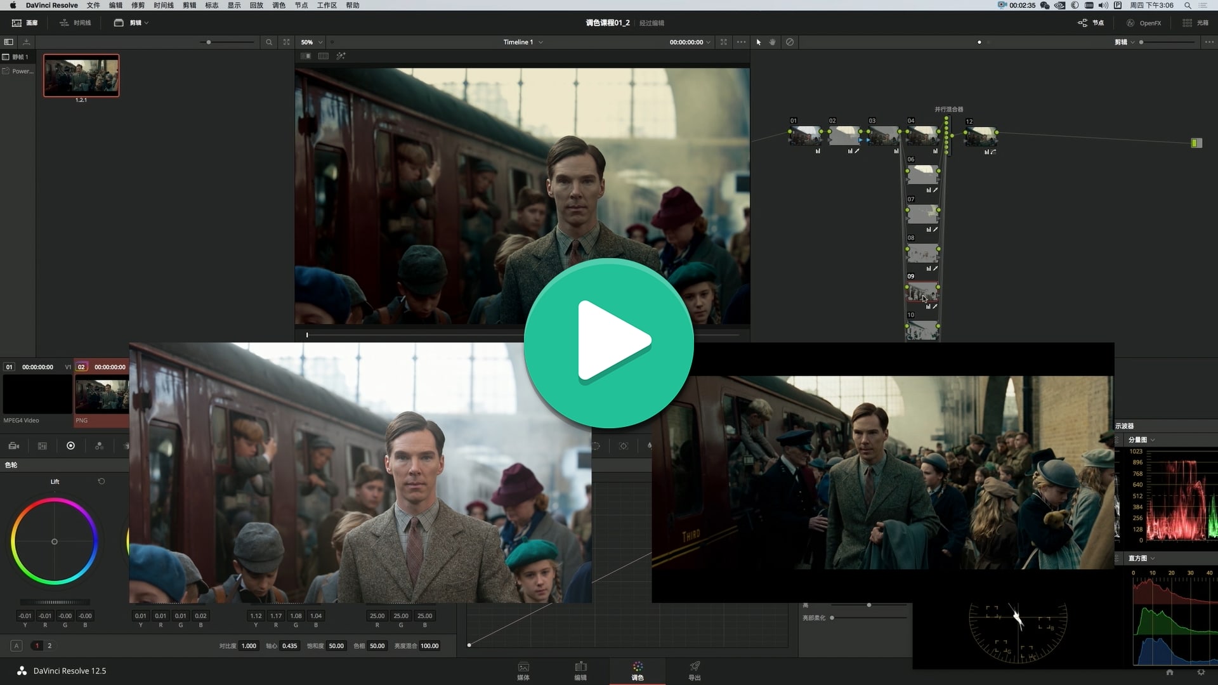Select the arrow pointer tool in node editor

[759, 42]
